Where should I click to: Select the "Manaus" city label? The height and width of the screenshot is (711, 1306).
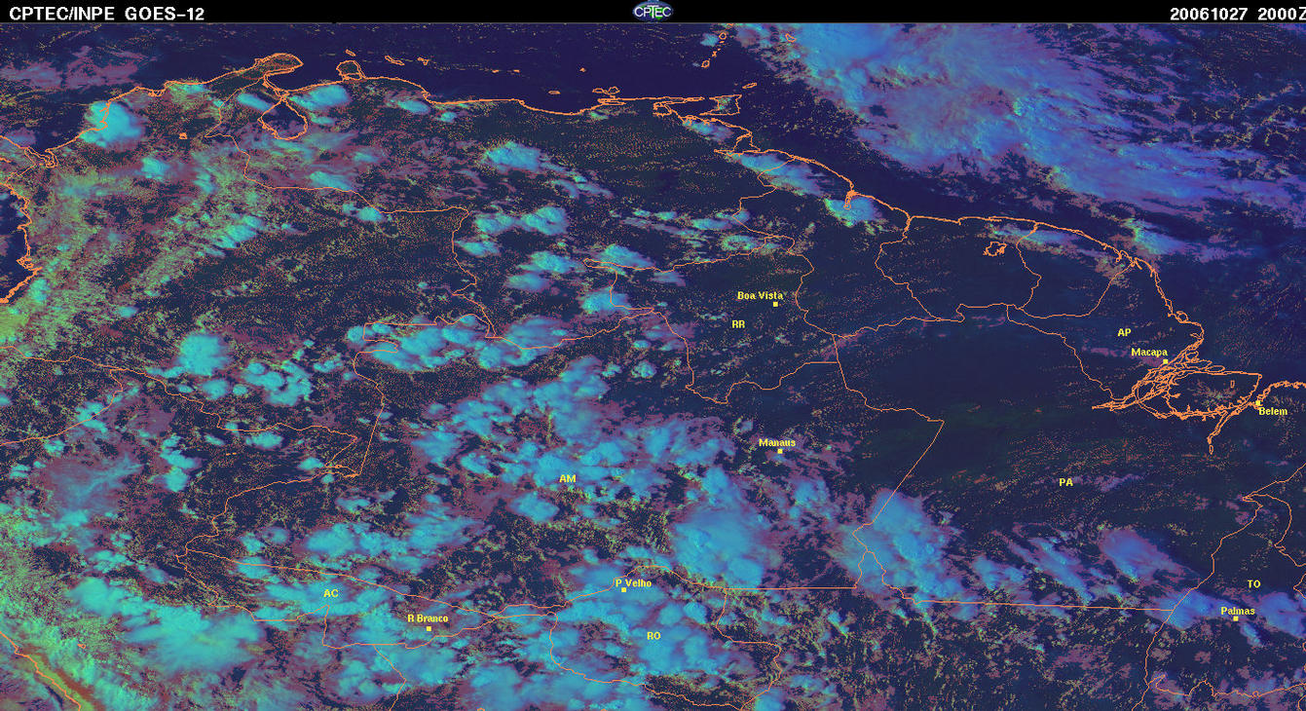tap(777, 442)
